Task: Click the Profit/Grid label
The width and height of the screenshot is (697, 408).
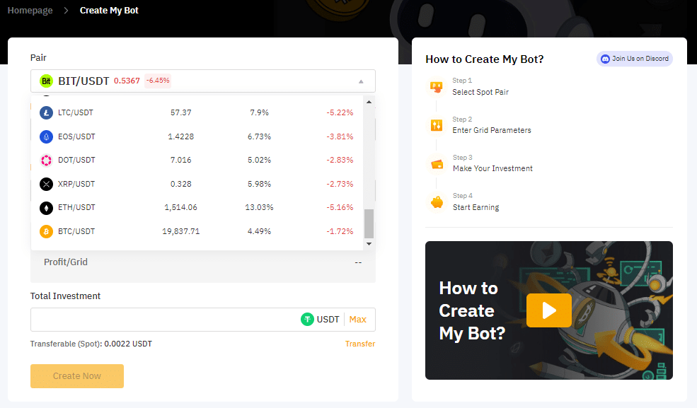Action: click(x=66, y=262)
